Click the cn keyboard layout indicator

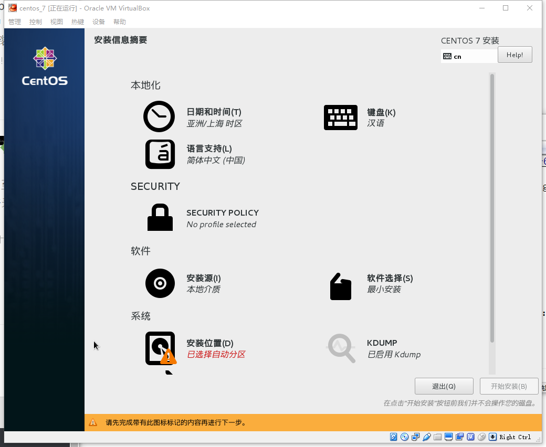pyautogui.click(x=469, y=56)
